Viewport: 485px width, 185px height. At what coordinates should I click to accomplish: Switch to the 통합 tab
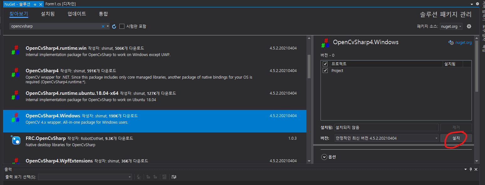103,14
